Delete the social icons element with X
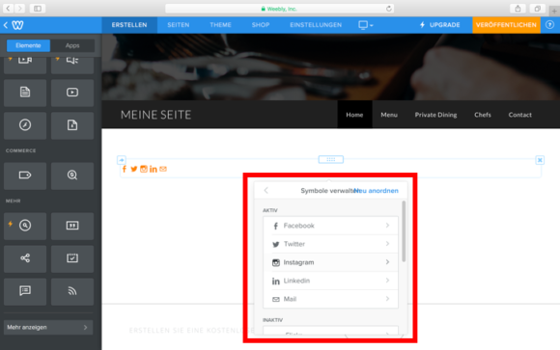The image size is (560, 350). coord(540,160)
